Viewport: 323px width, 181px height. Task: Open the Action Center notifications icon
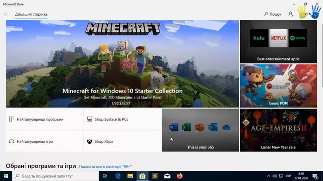(315, 176)
